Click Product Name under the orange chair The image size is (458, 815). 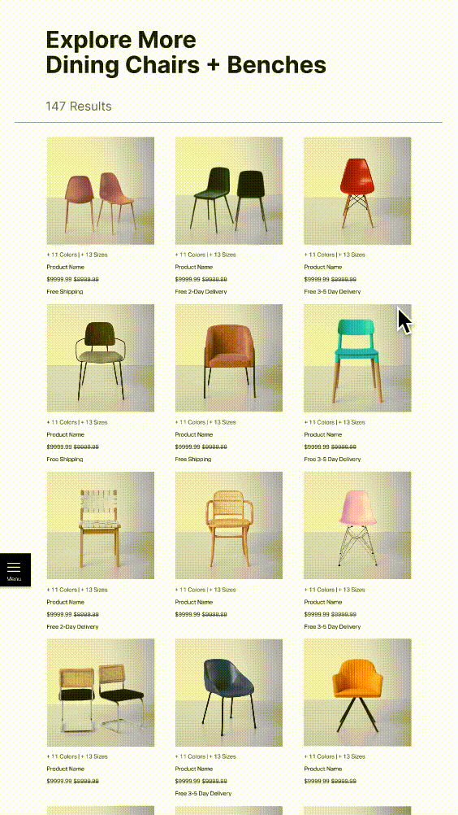322,769
